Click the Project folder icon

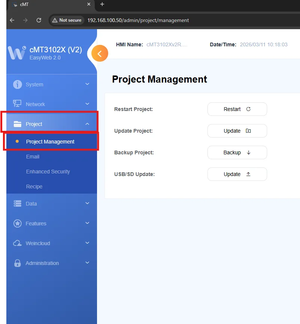click(17, 124)
